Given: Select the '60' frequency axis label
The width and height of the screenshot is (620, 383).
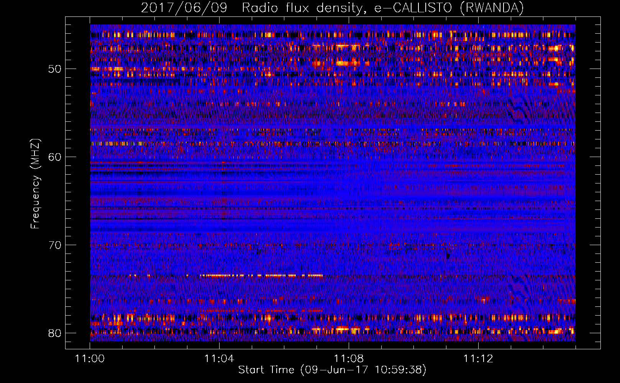Looking at the screenshot, I should click(x=55, y=157).
